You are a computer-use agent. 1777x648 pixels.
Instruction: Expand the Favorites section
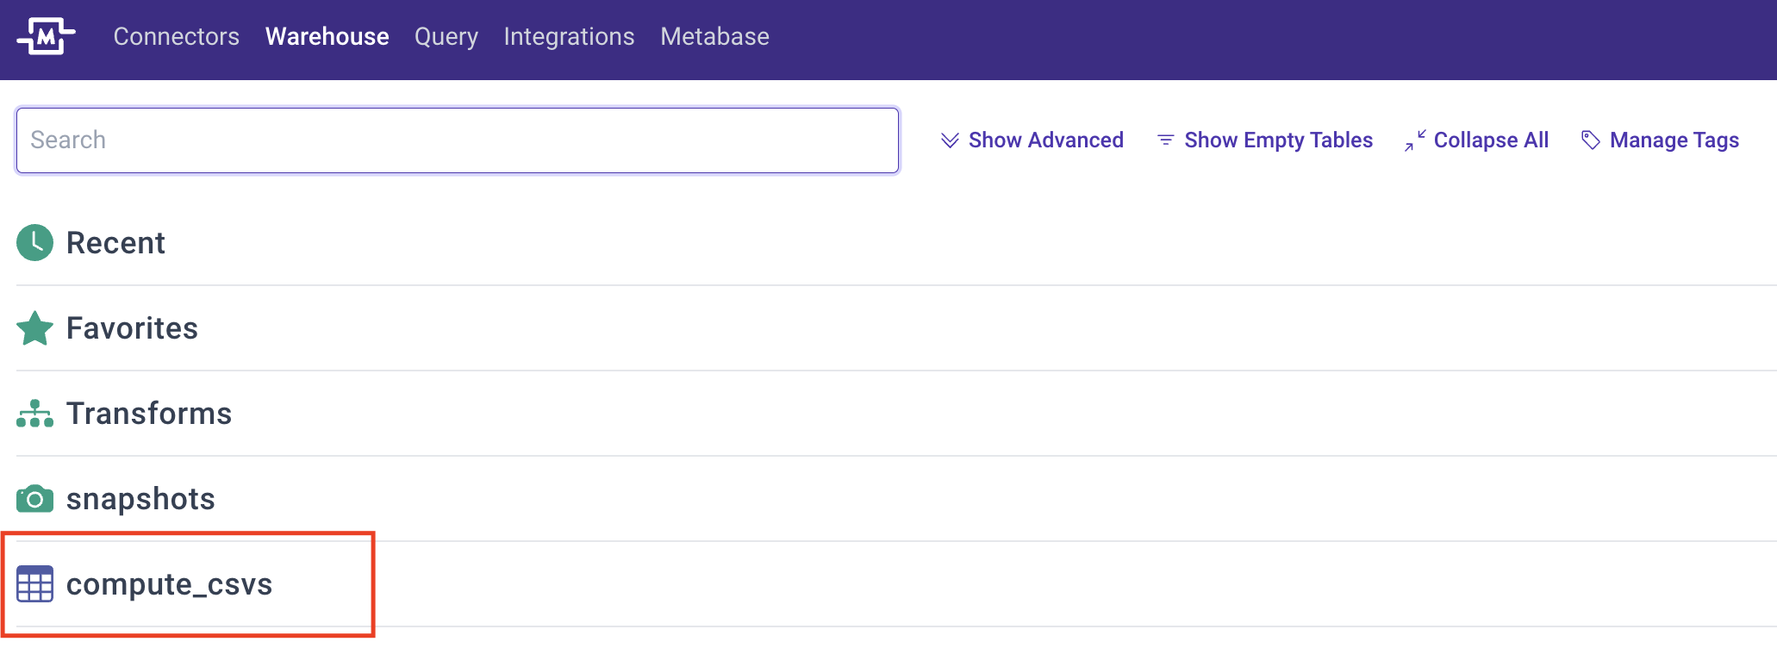pos(132,328)
